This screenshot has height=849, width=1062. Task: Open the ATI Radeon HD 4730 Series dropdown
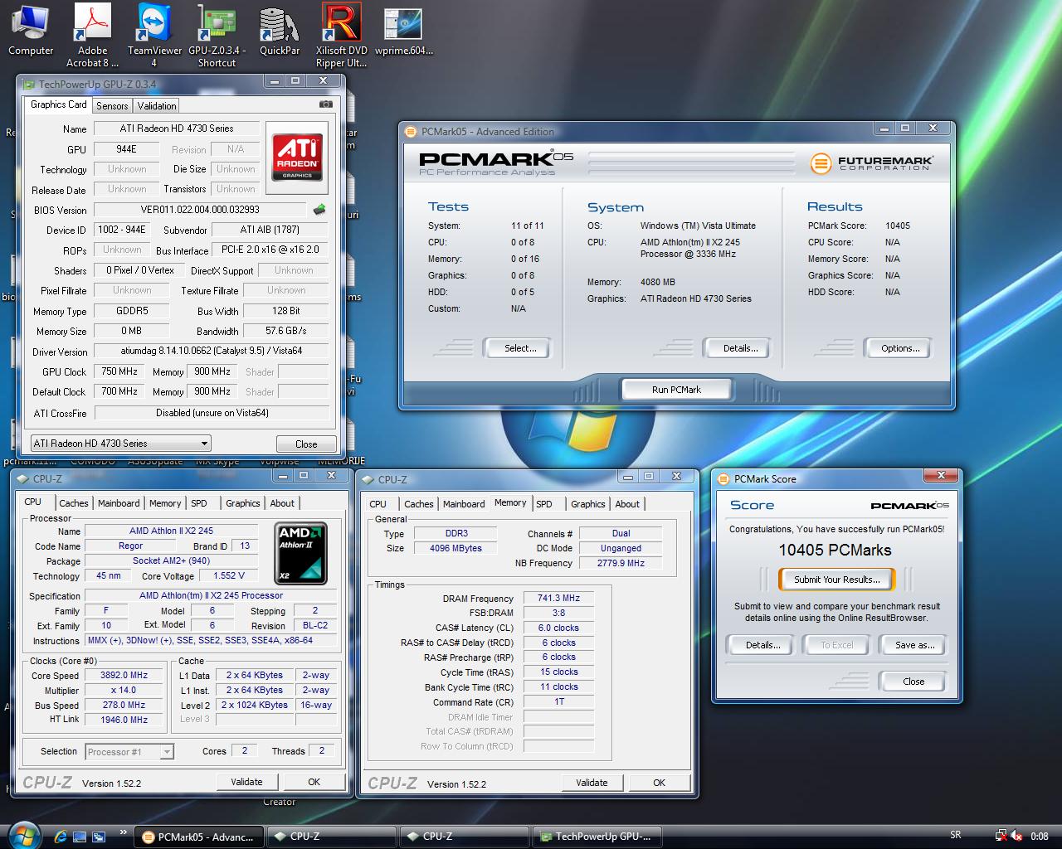[120, 444]
